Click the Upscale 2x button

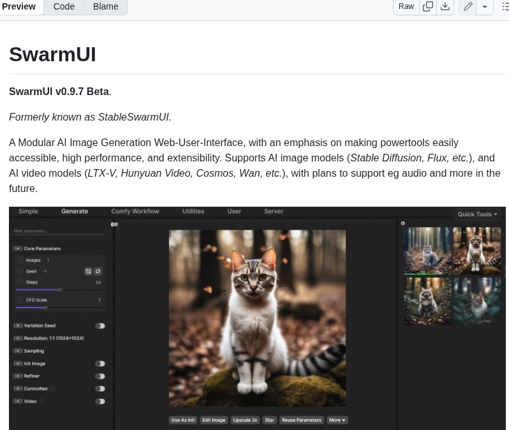point(245,420)
